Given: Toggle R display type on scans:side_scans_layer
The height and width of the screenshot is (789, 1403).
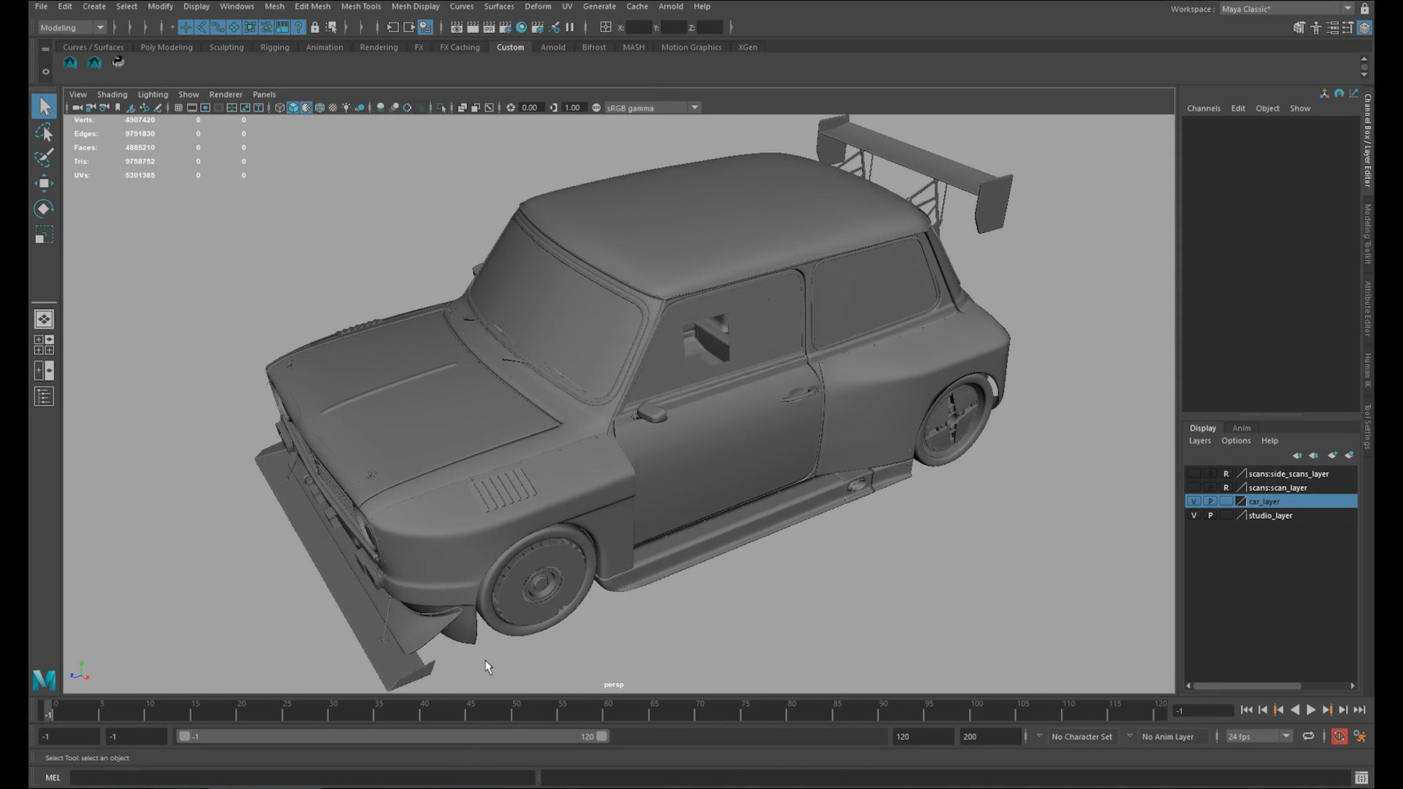Looking at the screenshot, I should 1226,474.
